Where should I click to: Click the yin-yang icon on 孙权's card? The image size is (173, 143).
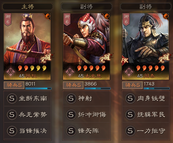click(48, 16)
